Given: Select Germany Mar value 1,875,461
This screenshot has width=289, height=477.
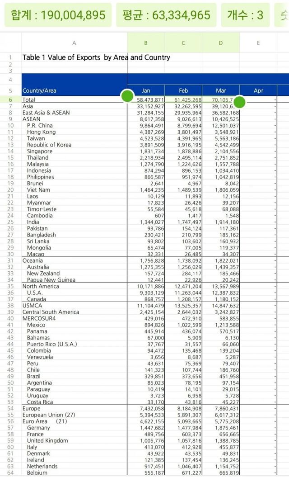Looking at the screenshot, I should [x=221, y=428].
